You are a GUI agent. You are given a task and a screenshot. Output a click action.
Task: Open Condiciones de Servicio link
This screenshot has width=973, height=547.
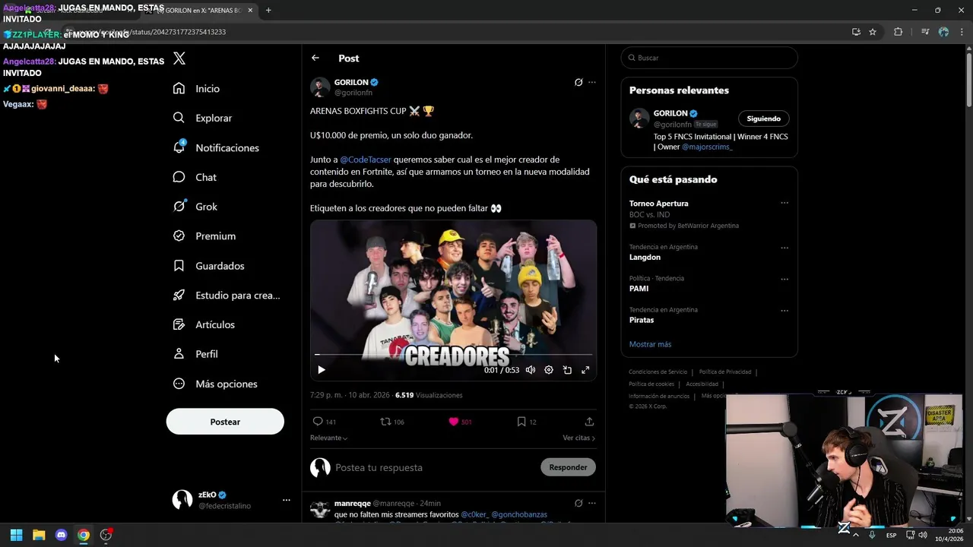coord(658,372)
